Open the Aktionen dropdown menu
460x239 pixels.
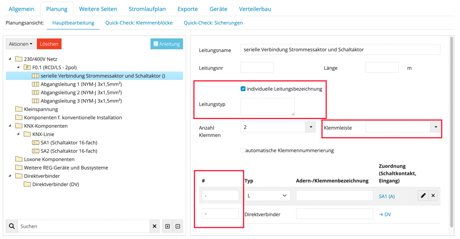coord(21,44)
